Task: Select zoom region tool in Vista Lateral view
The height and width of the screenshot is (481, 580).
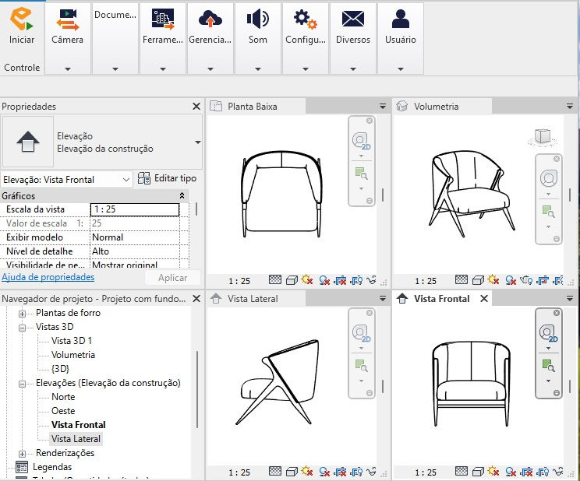Action: 362,366
